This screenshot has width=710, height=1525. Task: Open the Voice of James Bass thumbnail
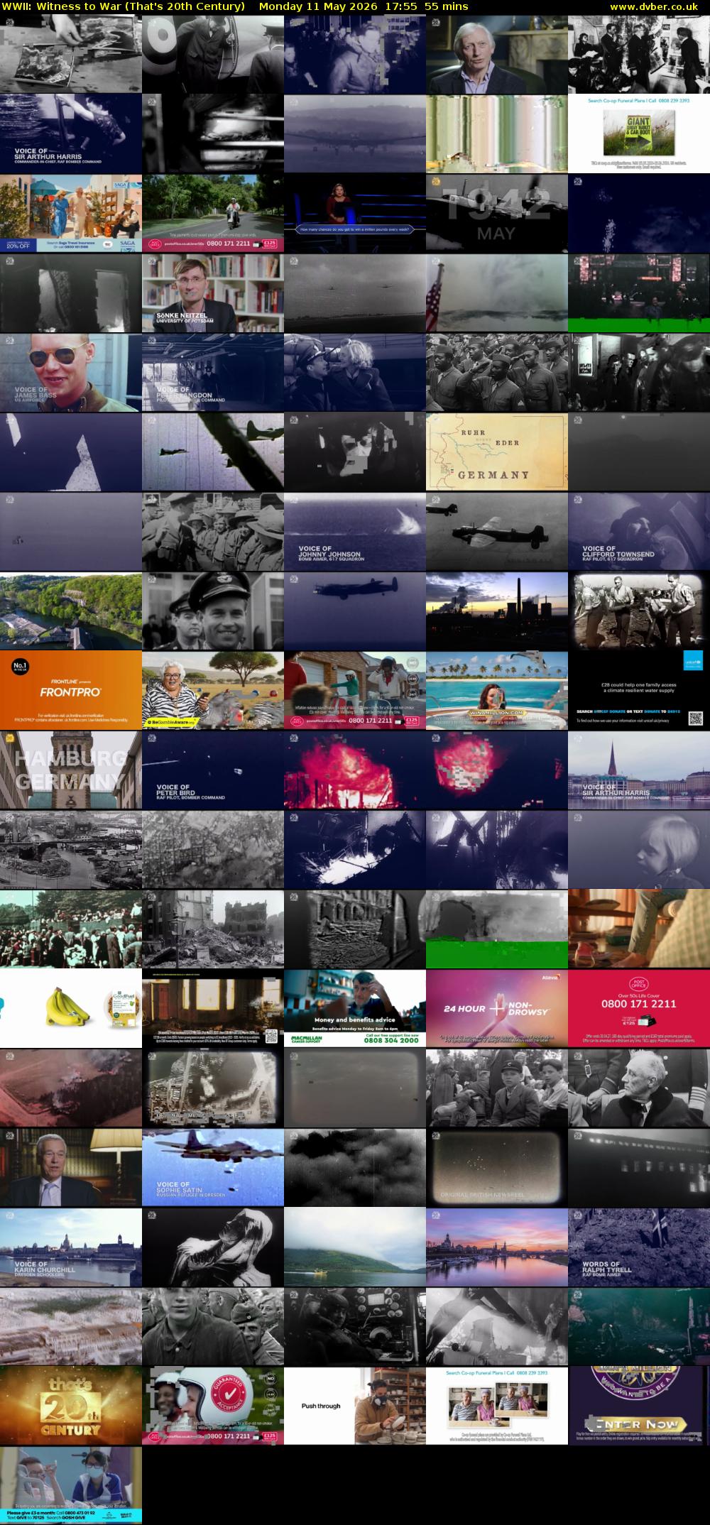click(71, 372)
